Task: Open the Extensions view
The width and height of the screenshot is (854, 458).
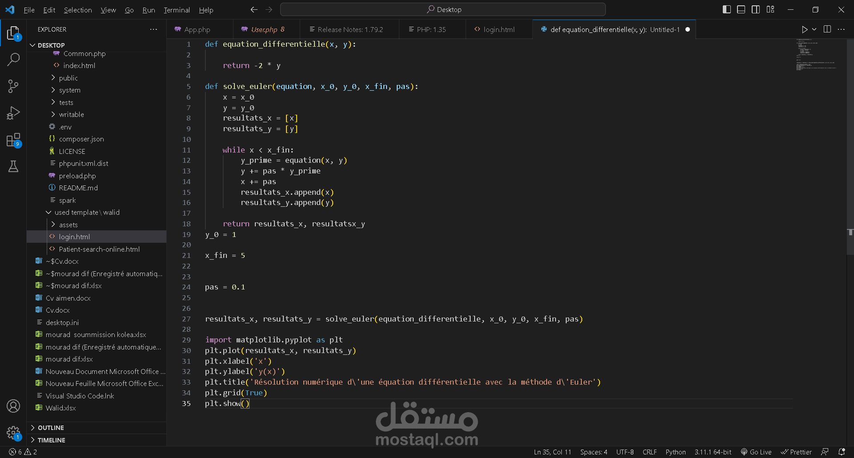Action: (13, 139)
